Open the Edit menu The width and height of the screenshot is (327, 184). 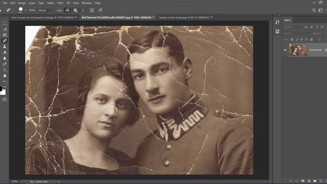pos(13,3)
